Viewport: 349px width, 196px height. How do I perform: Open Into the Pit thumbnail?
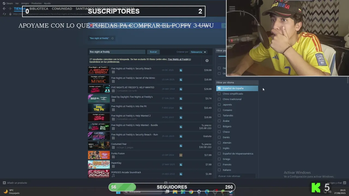[99, 108]
